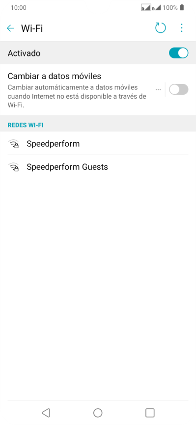Tap the REDES WI-FI section header
This screenshot has width=196, height=425.
point(26,125)
